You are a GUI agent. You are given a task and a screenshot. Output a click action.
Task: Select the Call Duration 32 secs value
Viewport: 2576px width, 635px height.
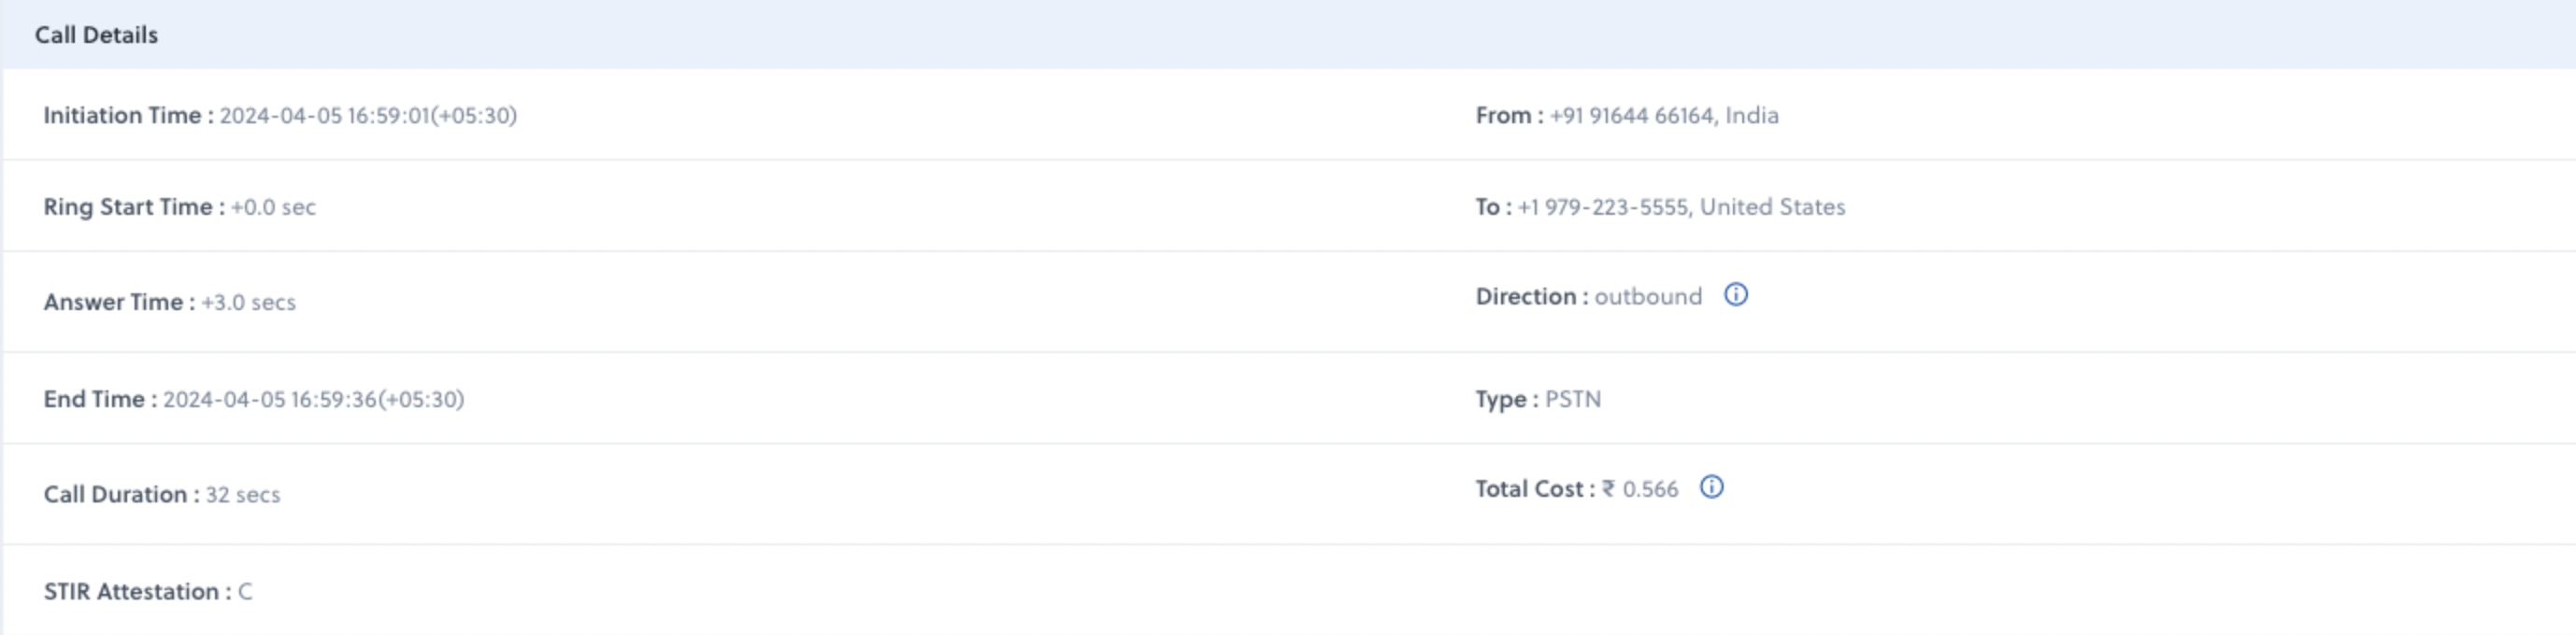click(243, 495)
